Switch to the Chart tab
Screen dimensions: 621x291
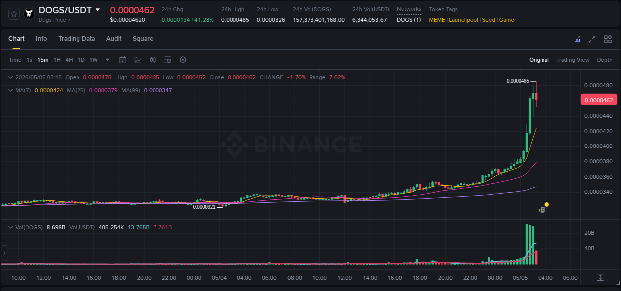pyautogui.click(x=16, y=39)
